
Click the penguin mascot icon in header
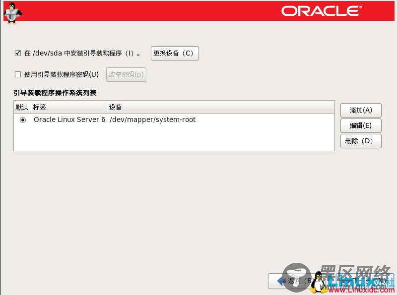(13, 14)
